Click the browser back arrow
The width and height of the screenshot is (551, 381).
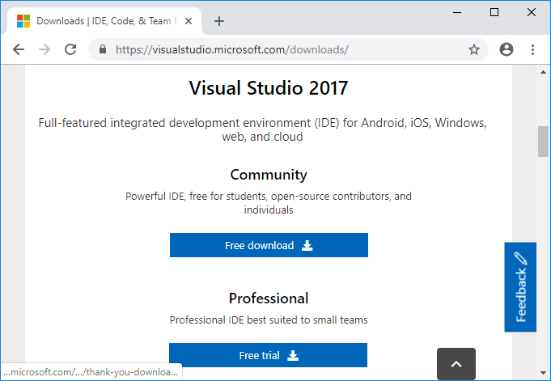click(x=19, y=49)
